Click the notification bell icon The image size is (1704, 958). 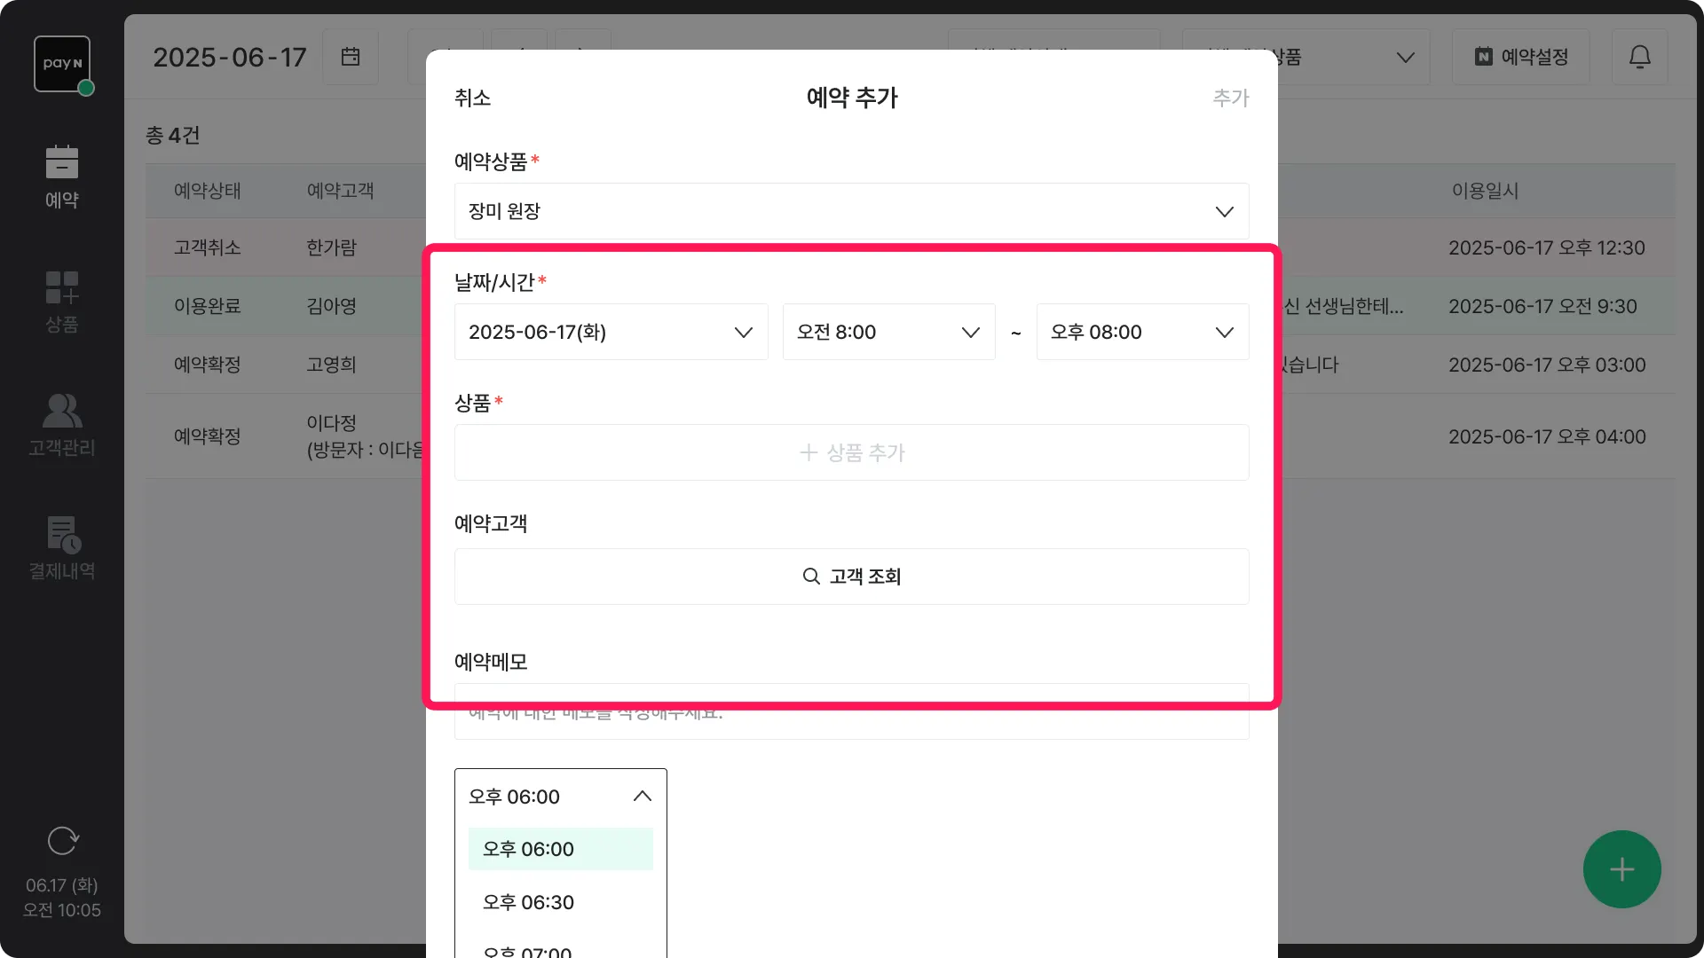(1639, 57)
